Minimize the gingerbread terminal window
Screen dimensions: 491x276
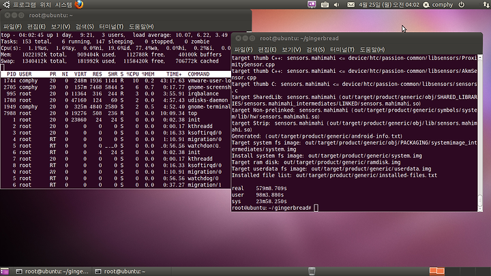(245, 38)
